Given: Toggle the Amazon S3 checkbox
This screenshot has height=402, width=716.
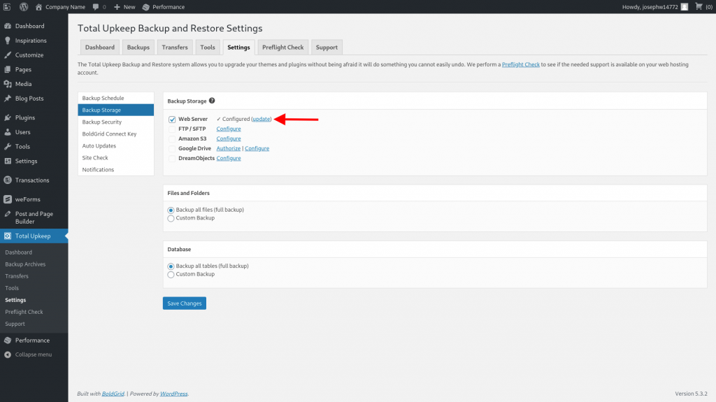Looking at the screenshot, I should [172, 139].
